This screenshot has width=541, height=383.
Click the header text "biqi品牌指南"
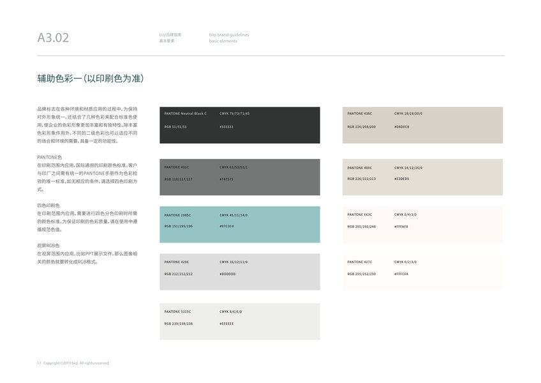click(x=170, y=35)
